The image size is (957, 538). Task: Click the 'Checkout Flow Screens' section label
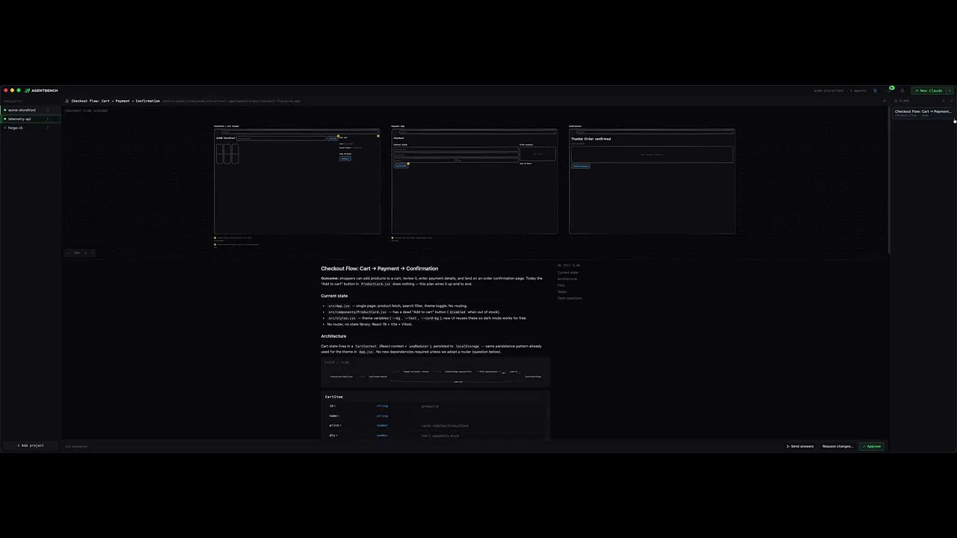coord(86,111)
